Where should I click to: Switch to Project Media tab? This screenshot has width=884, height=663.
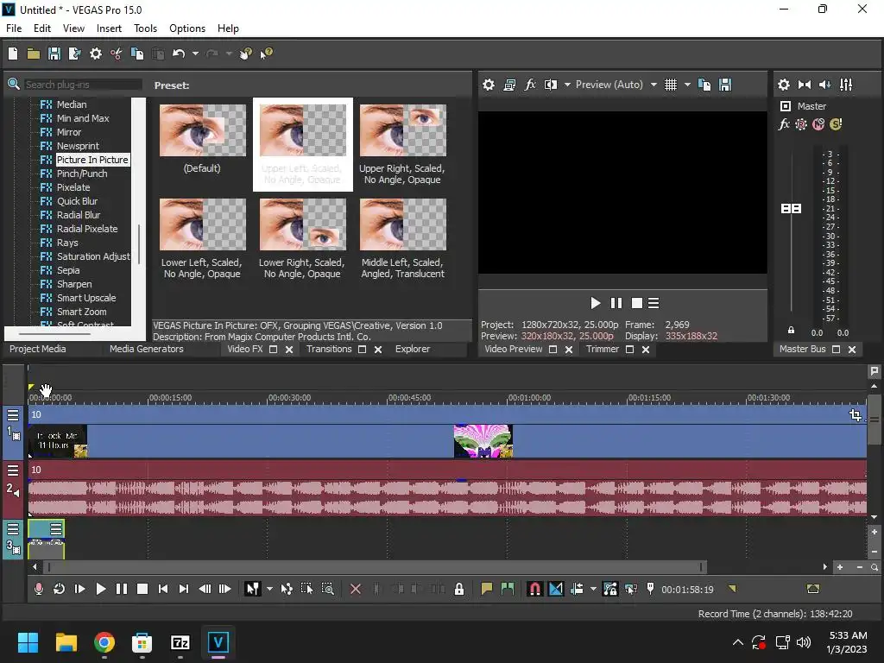(x=37, y=349)
